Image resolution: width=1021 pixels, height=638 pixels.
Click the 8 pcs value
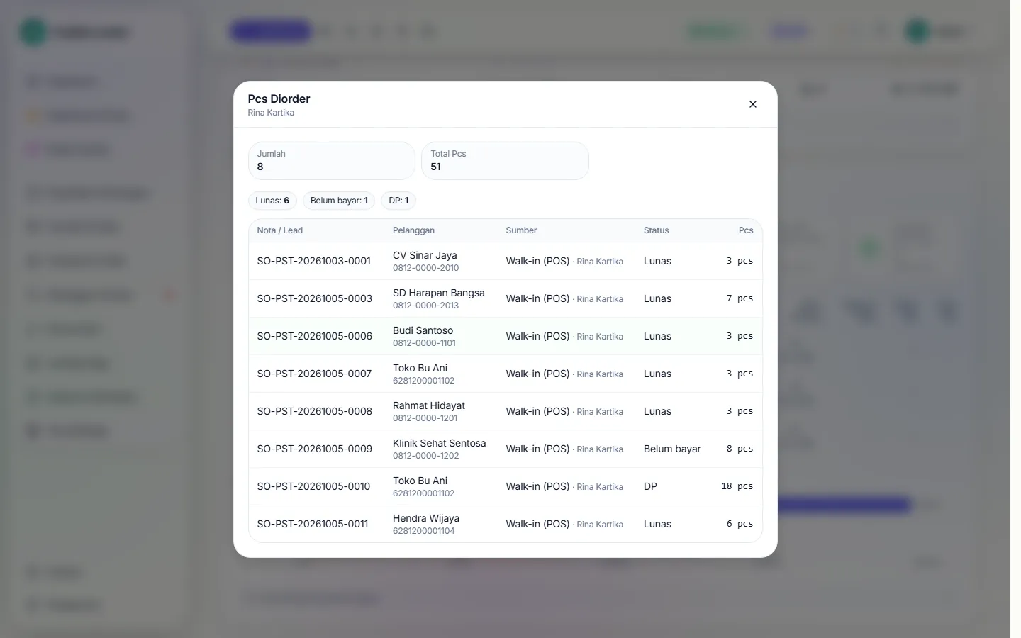[740, 449]
